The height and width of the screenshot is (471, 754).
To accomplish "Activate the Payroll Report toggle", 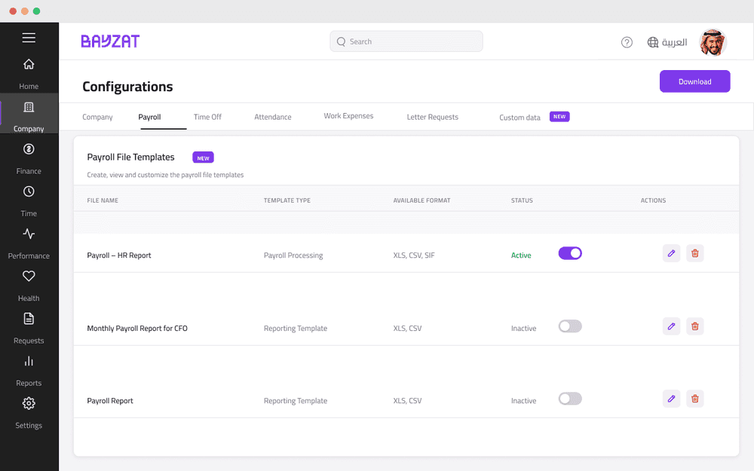I will pyautogui.click(x=570, y=399).
